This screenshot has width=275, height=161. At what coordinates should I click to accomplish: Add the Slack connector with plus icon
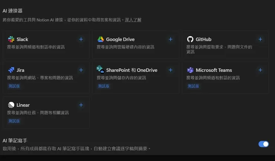point(81,39)
